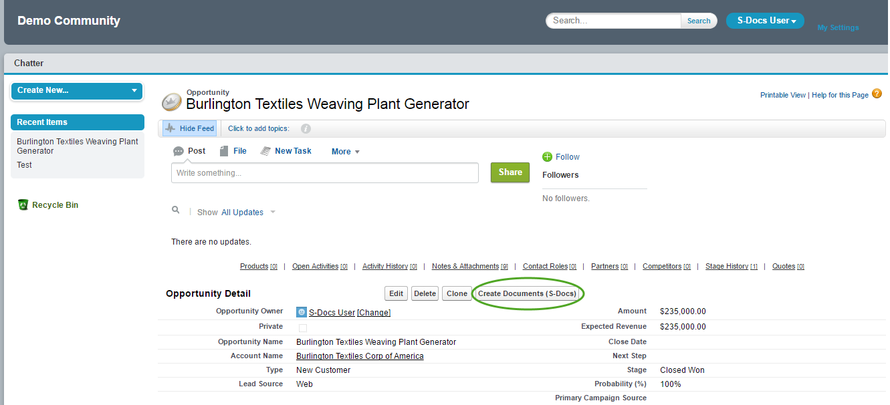
Task: Click Demo Community header title
Action: [69, 21]
